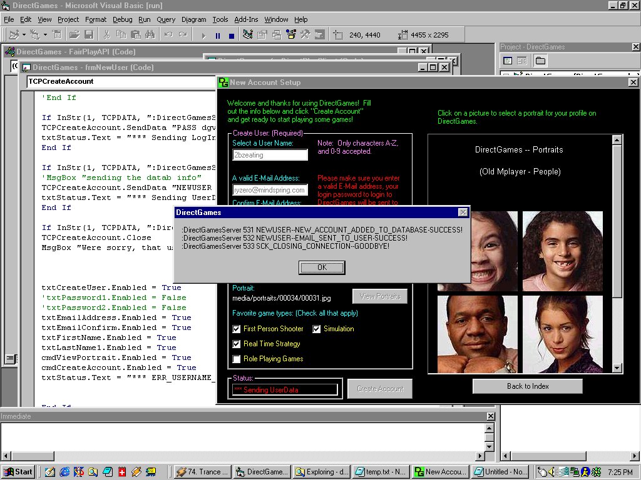Switch to 74. Trance taskbar button
The width and height of the screenshot is (641, 480).
(203, 472)
